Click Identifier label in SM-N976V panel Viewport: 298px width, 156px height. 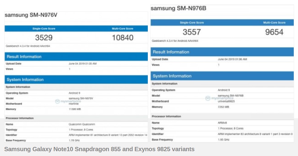pyautogui.click(x=11, y=135)
